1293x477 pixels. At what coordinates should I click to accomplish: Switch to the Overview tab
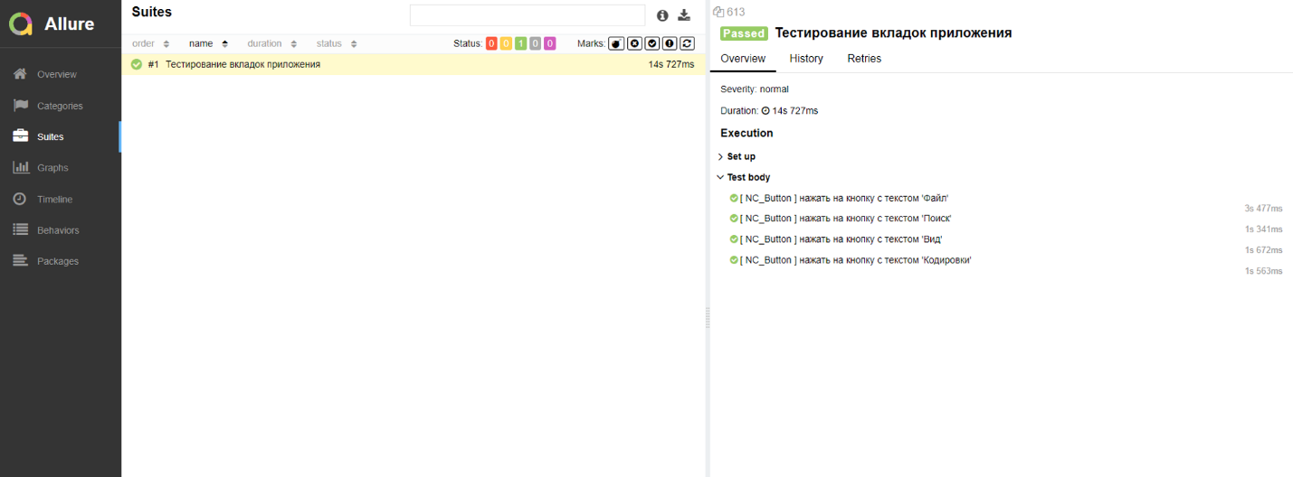click(x=743, y=59)
